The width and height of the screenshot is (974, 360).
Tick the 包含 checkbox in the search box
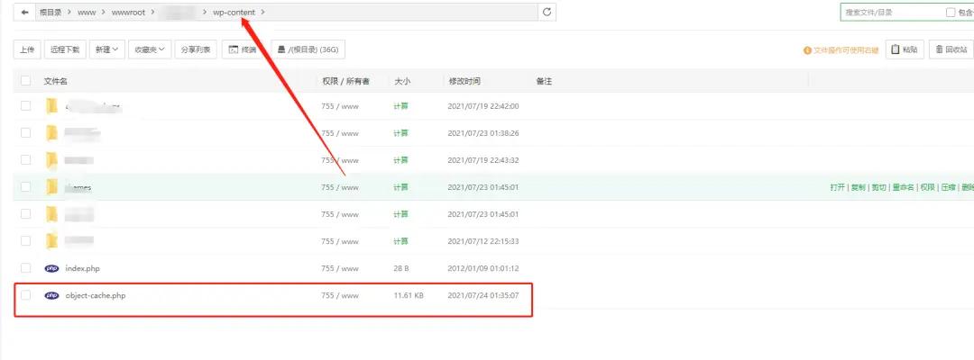coord(950,12)
